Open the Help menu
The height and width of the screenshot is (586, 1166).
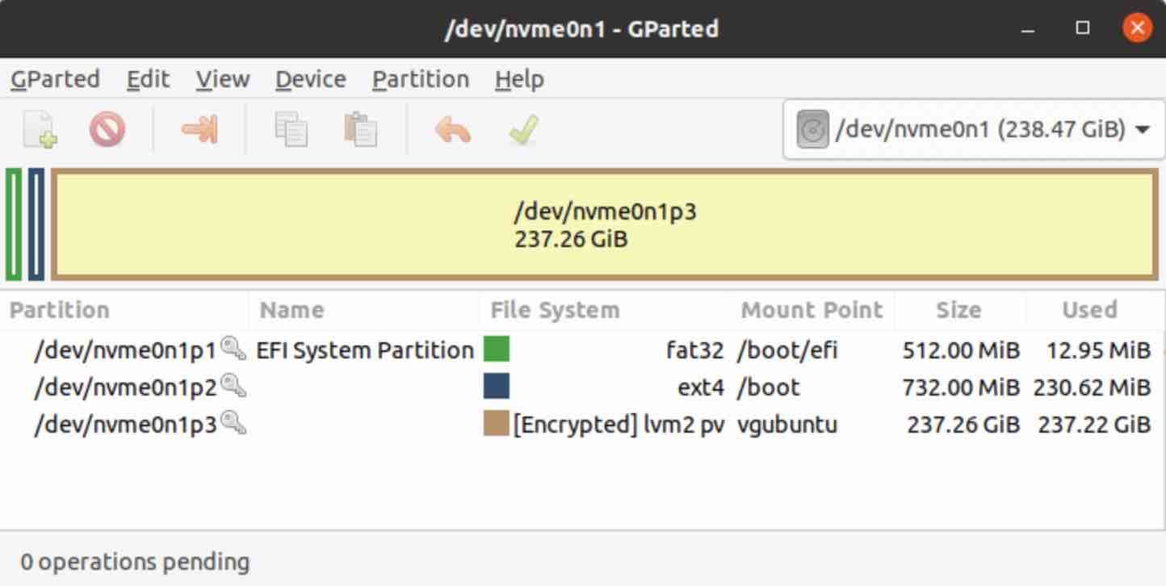(519, 79)
